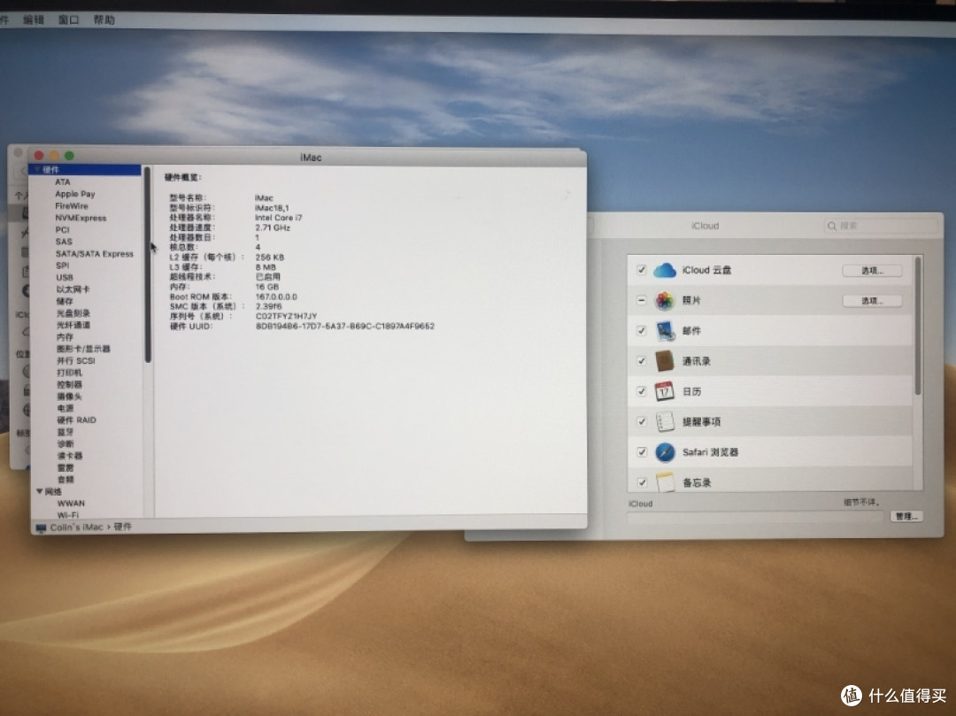
Task: Open the 帮助 menu
Action: coord(104,20)
